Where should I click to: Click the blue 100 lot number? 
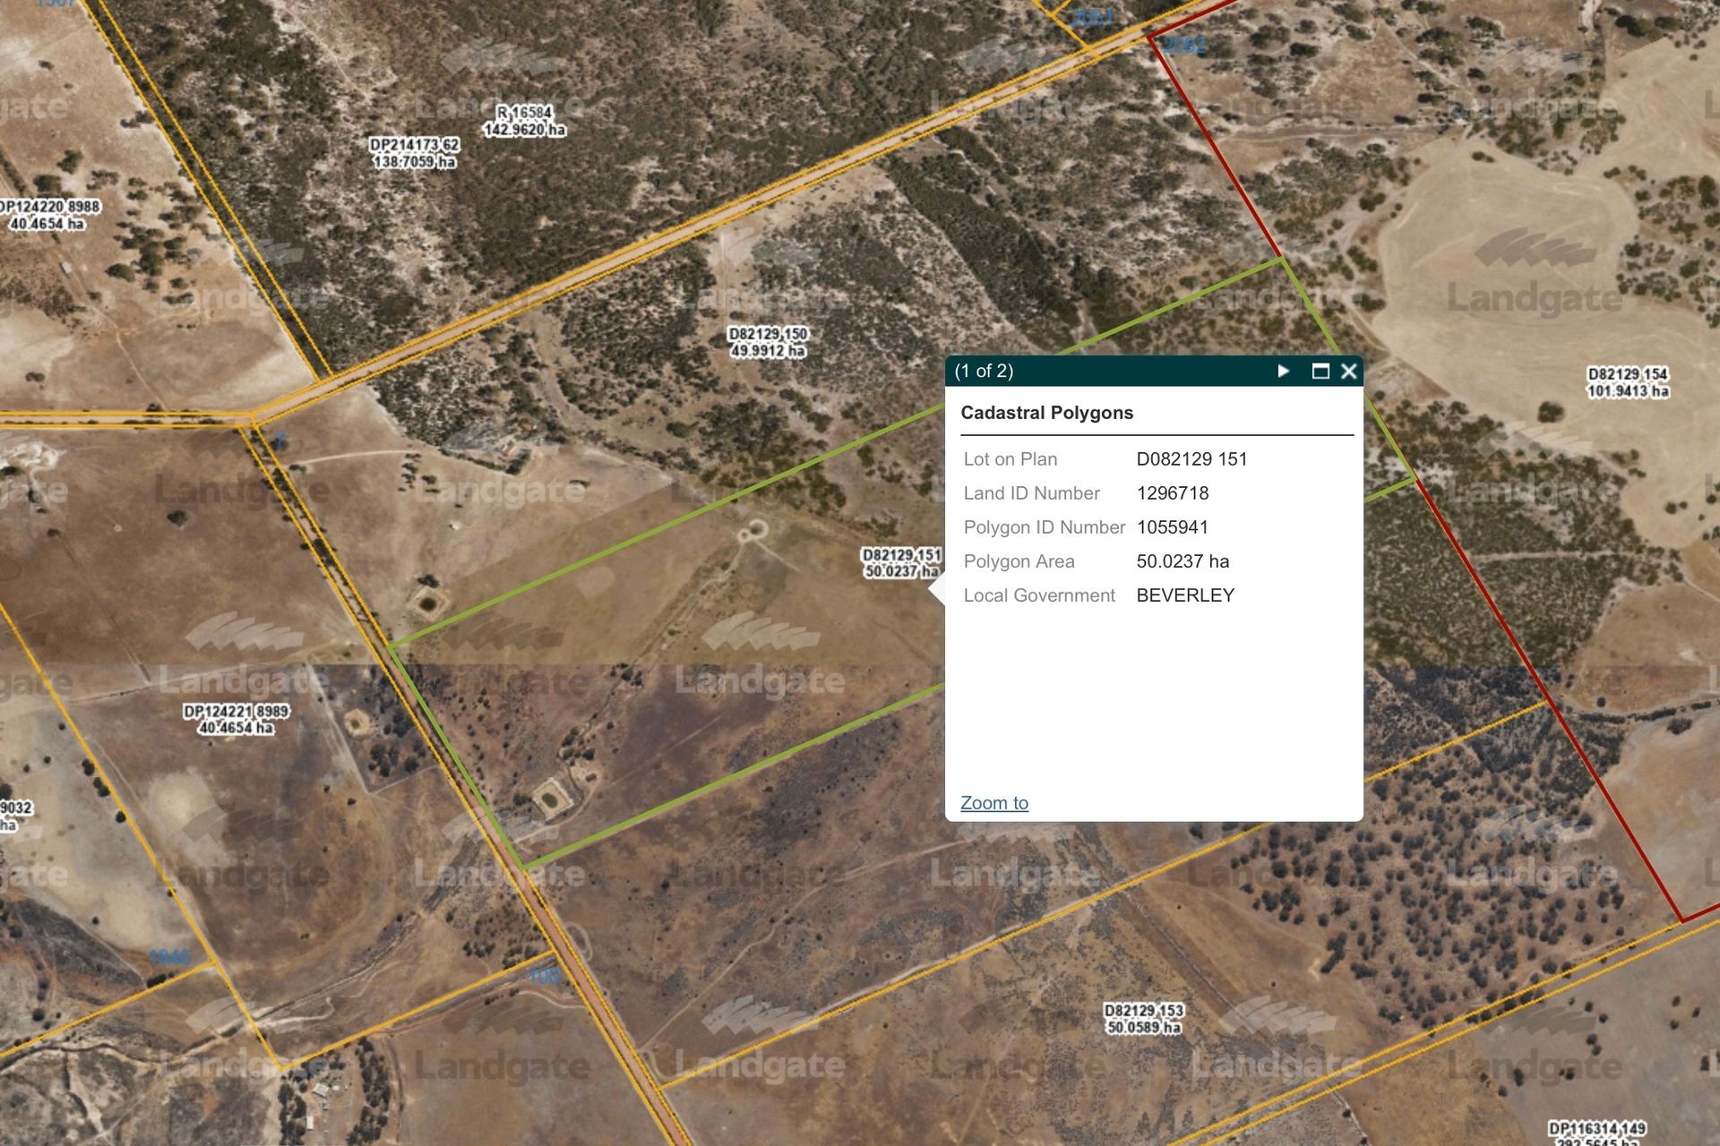(544, 976)
